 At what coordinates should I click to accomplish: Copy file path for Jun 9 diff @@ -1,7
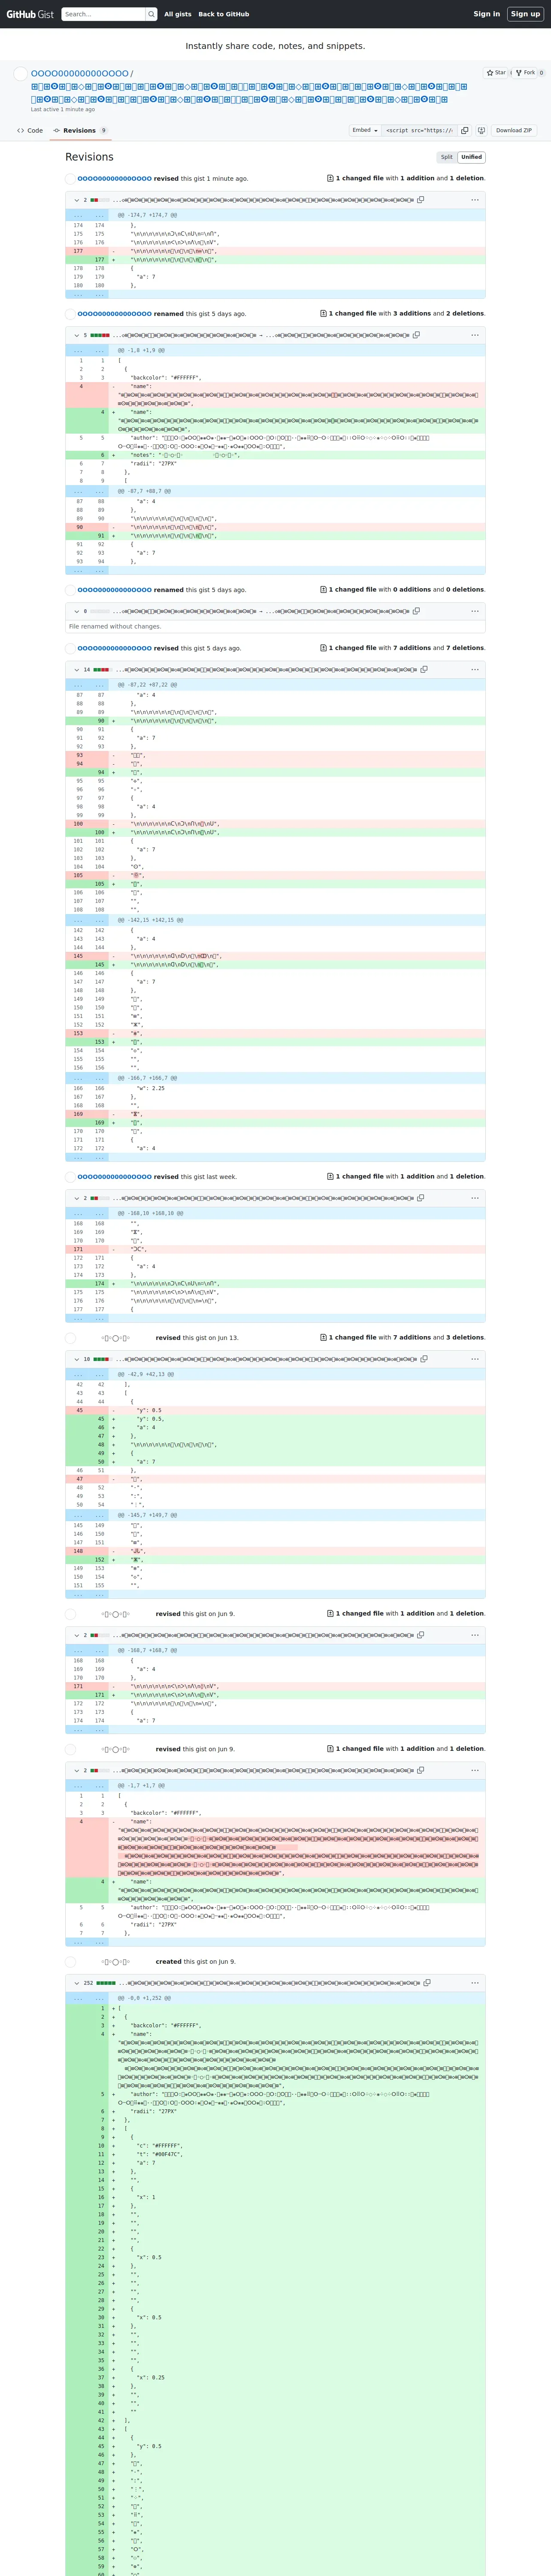tap(421, 1770)
